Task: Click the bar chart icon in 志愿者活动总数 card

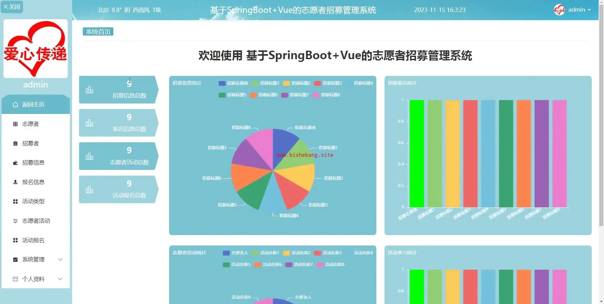Action: click(x=89, y=156)
